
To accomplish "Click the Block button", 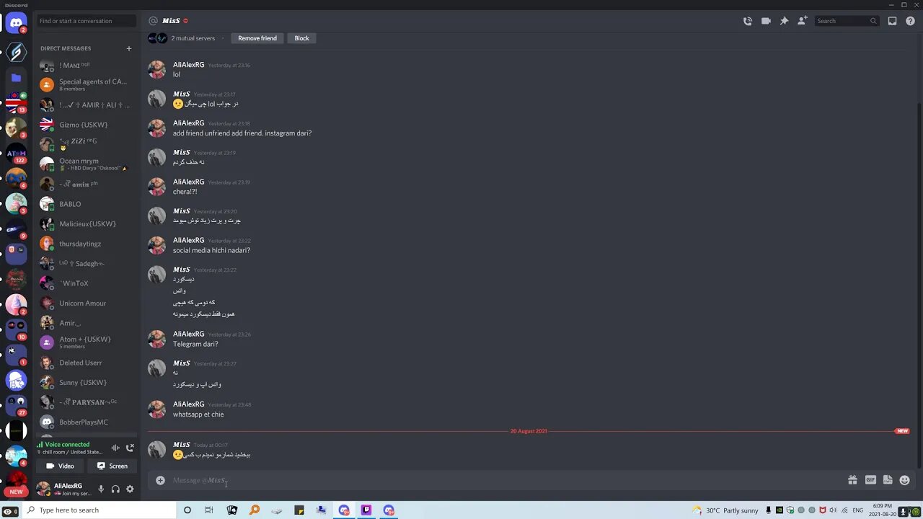I will pos(301,38).
